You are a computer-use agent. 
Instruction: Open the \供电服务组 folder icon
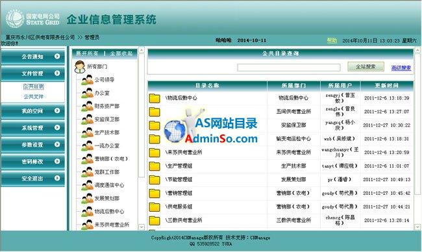tap(155, 207)
